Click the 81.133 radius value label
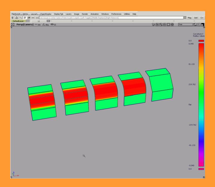This screenshot has width=215, height=187. tap(192, 64)
